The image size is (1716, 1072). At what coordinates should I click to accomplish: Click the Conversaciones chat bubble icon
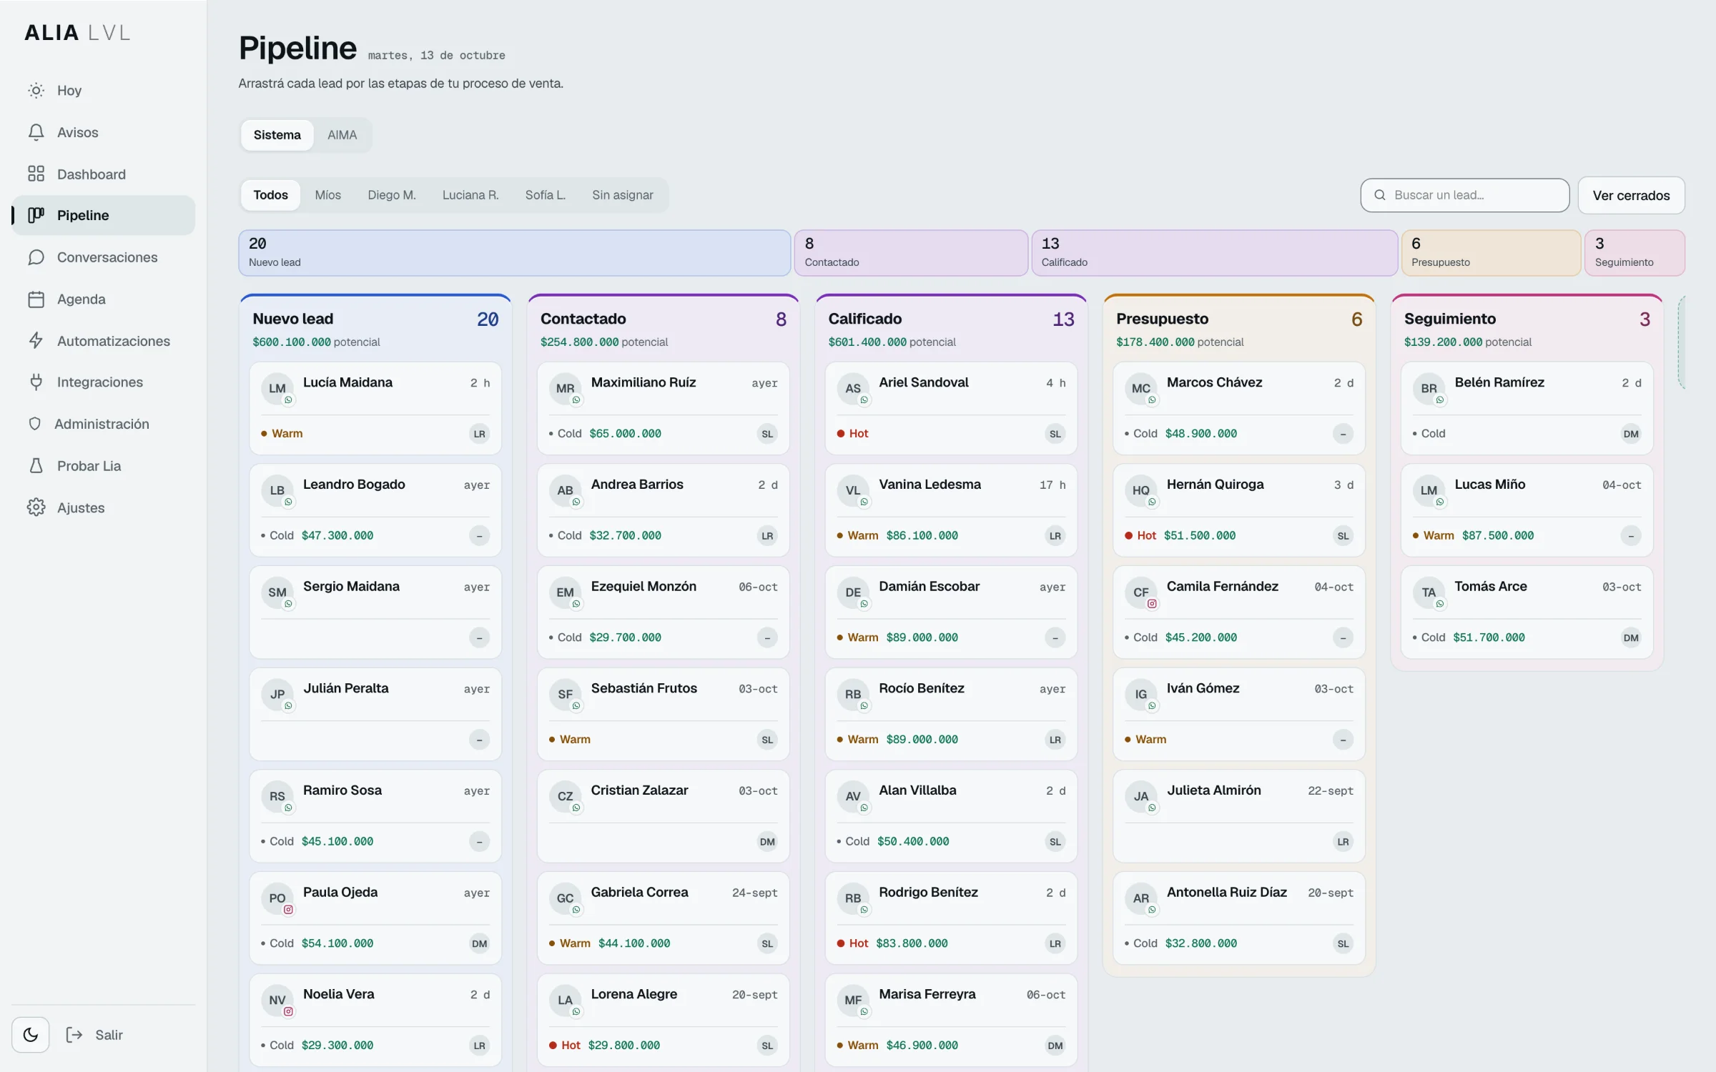pos(36,257)
